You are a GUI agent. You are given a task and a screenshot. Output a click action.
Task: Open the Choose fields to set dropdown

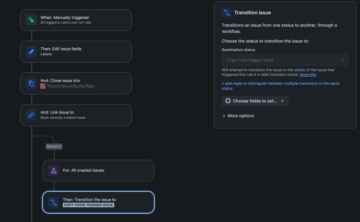[x=255, y=101]
